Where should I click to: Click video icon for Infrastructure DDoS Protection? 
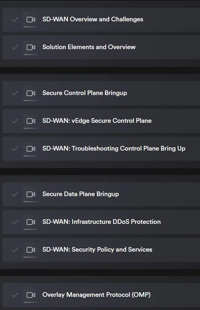pyautogui.click(x=31, y=222)
